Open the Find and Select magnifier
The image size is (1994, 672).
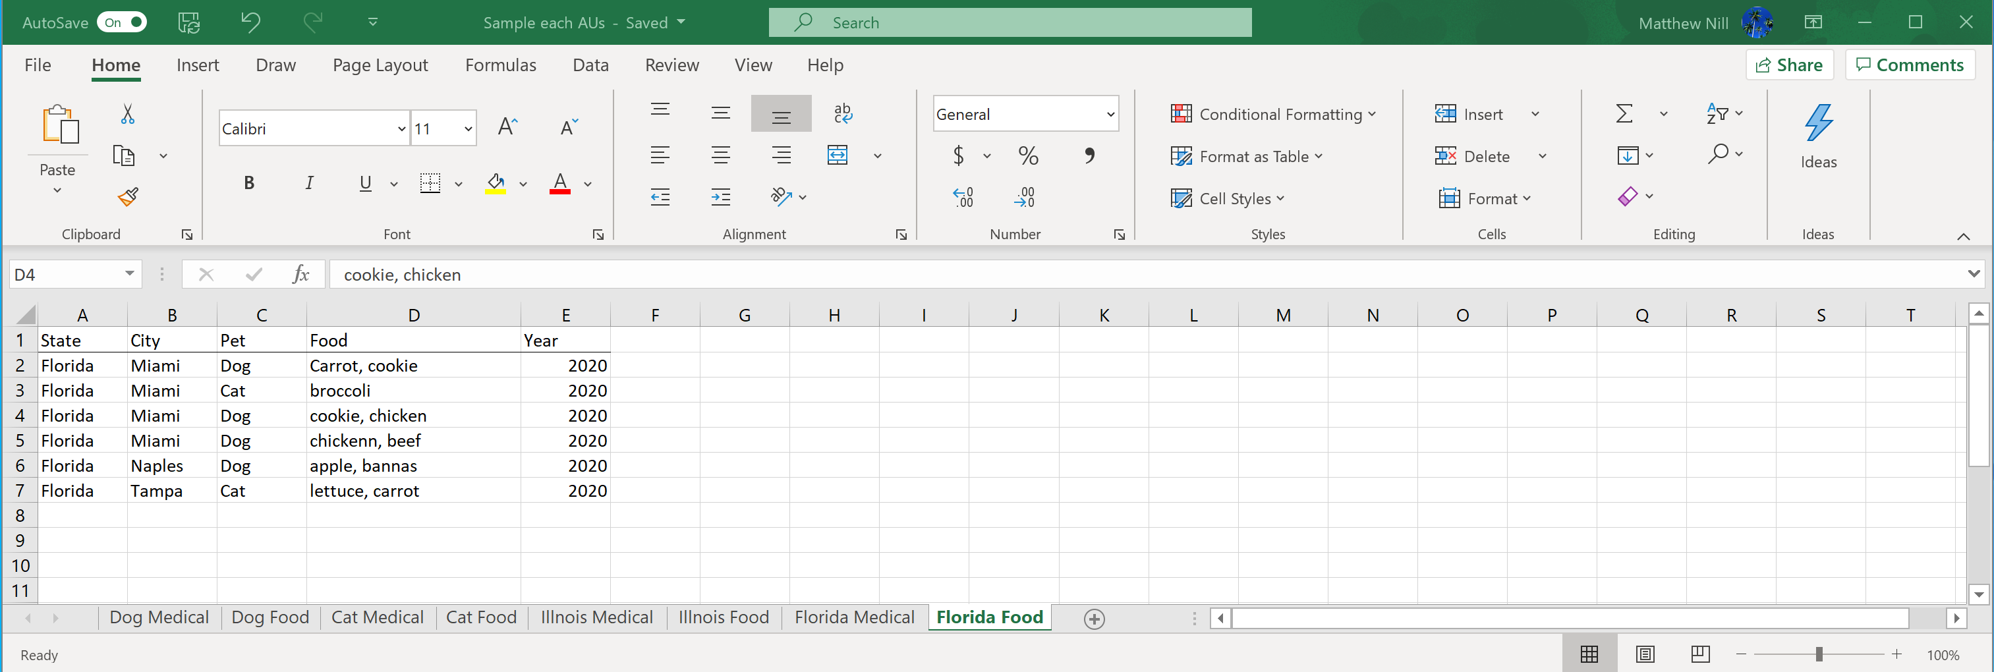pyautogui.click(x=1718, y=154)
